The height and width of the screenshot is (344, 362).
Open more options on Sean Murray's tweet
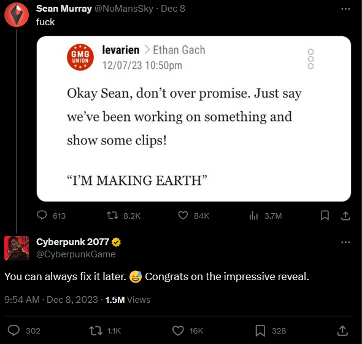(x=345, y=9)
